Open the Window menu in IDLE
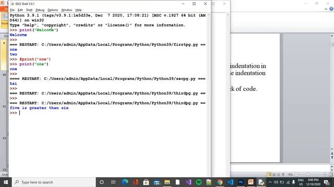 (67, 10)
